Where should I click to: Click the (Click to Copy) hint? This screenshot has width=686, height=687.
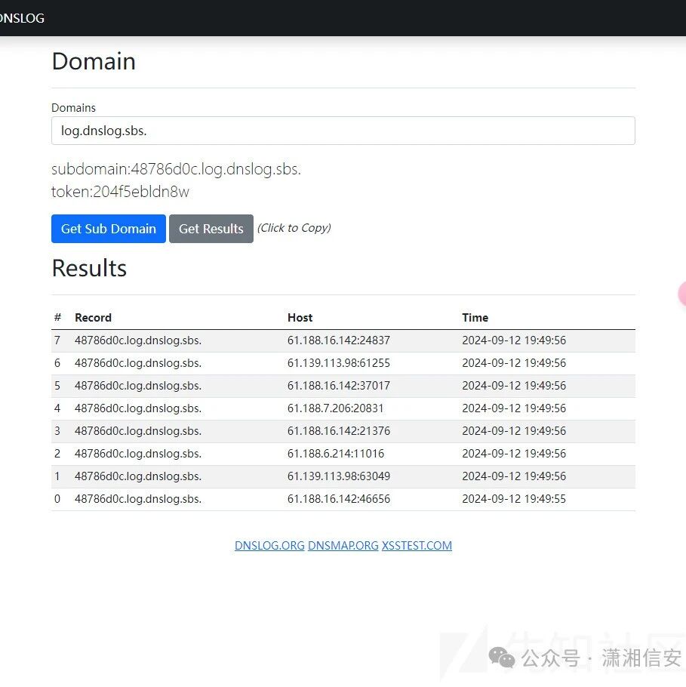[294, 228]
